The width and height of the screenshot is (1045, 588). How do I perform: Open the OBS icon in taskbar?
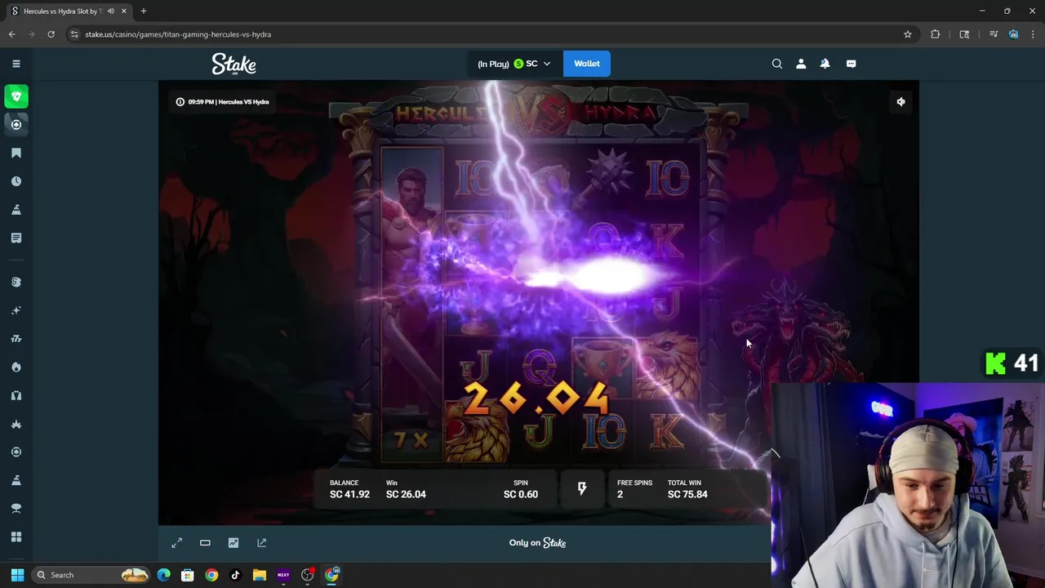(x=307, y=575)
